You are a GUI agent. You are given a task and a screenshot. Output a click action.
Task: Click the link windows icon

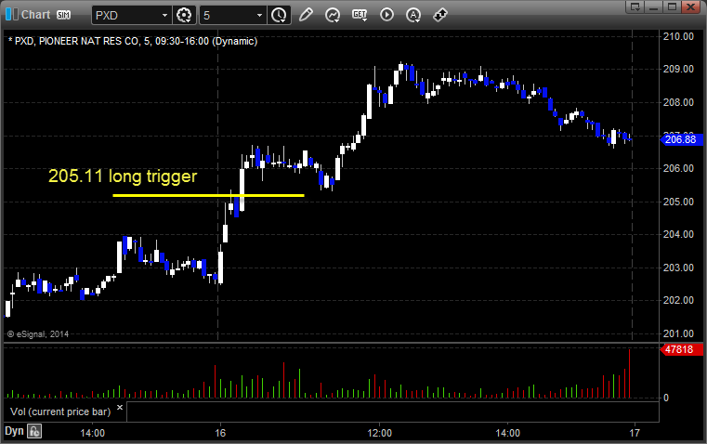pyautogui.click(x=440, y=15)
